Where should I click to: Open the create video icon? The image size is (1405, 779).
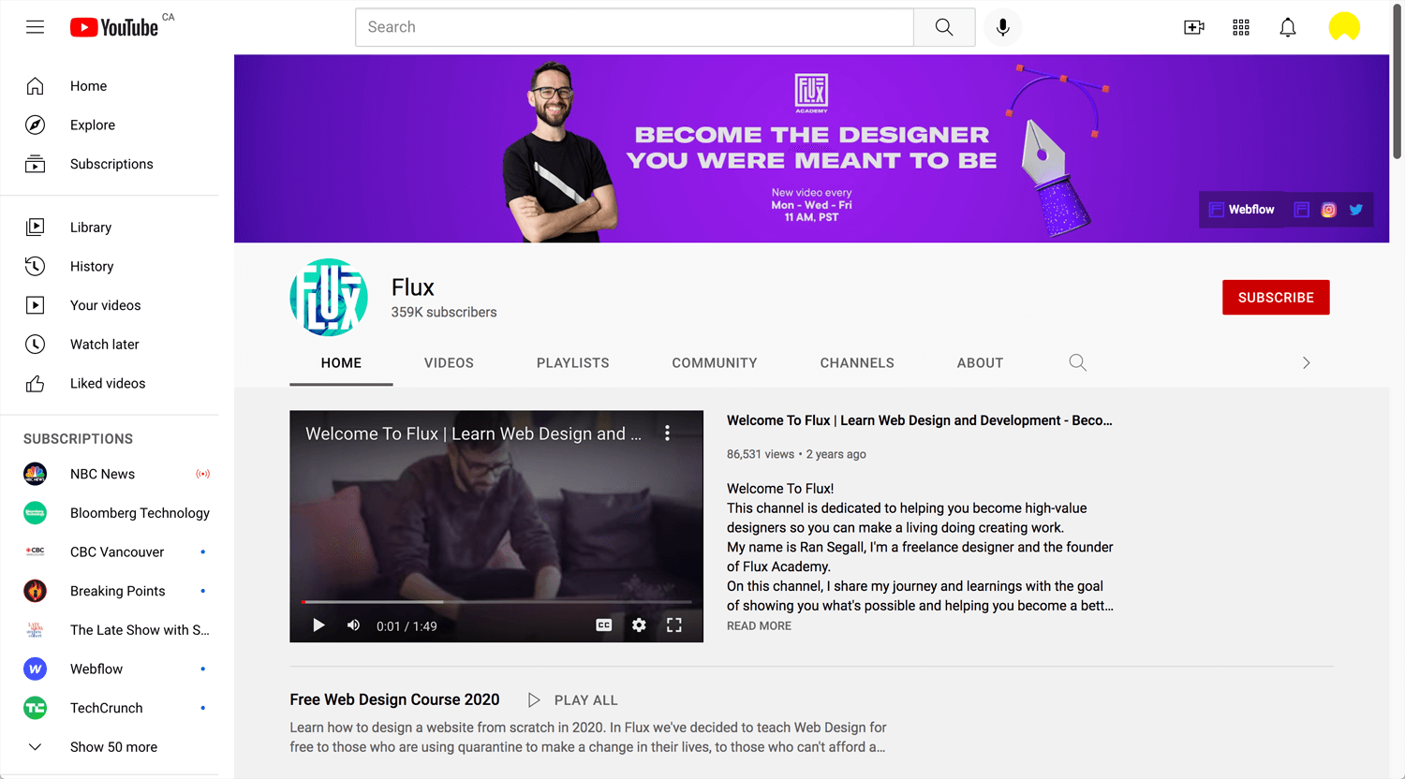click(1194, 27)
